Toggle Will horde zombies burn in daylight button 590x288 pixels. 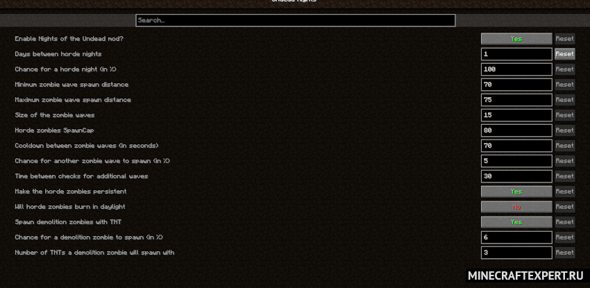516,207
